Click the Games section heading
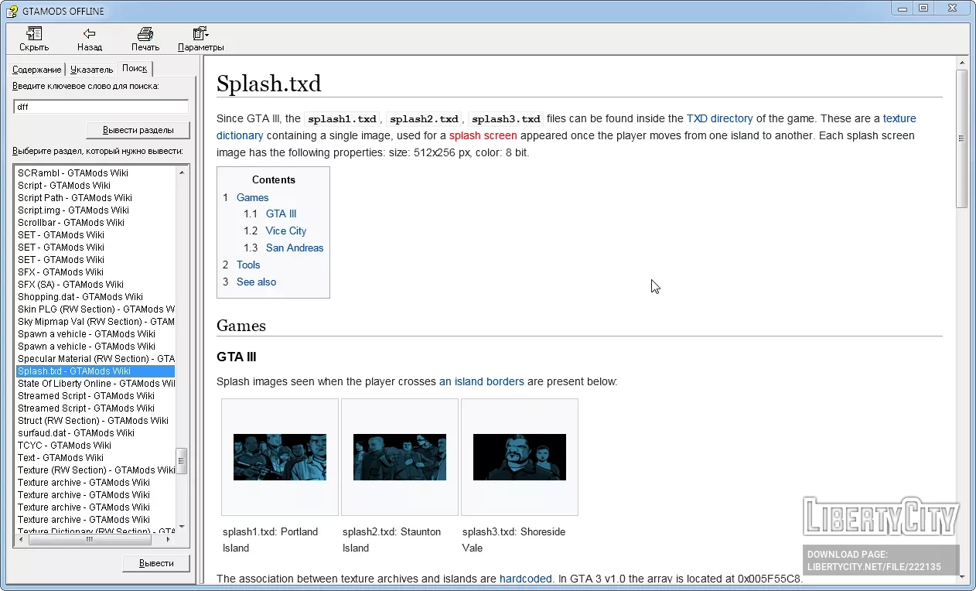976x591 pixels. point(241,326)
